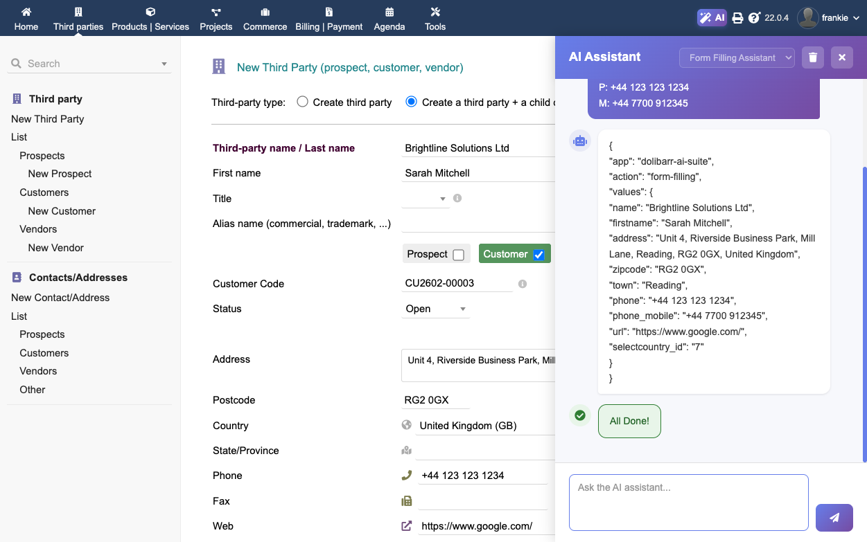Click New Contact/Address in sidebar
Viewport: 867px width, 542px height.
[x=60, y=298]
